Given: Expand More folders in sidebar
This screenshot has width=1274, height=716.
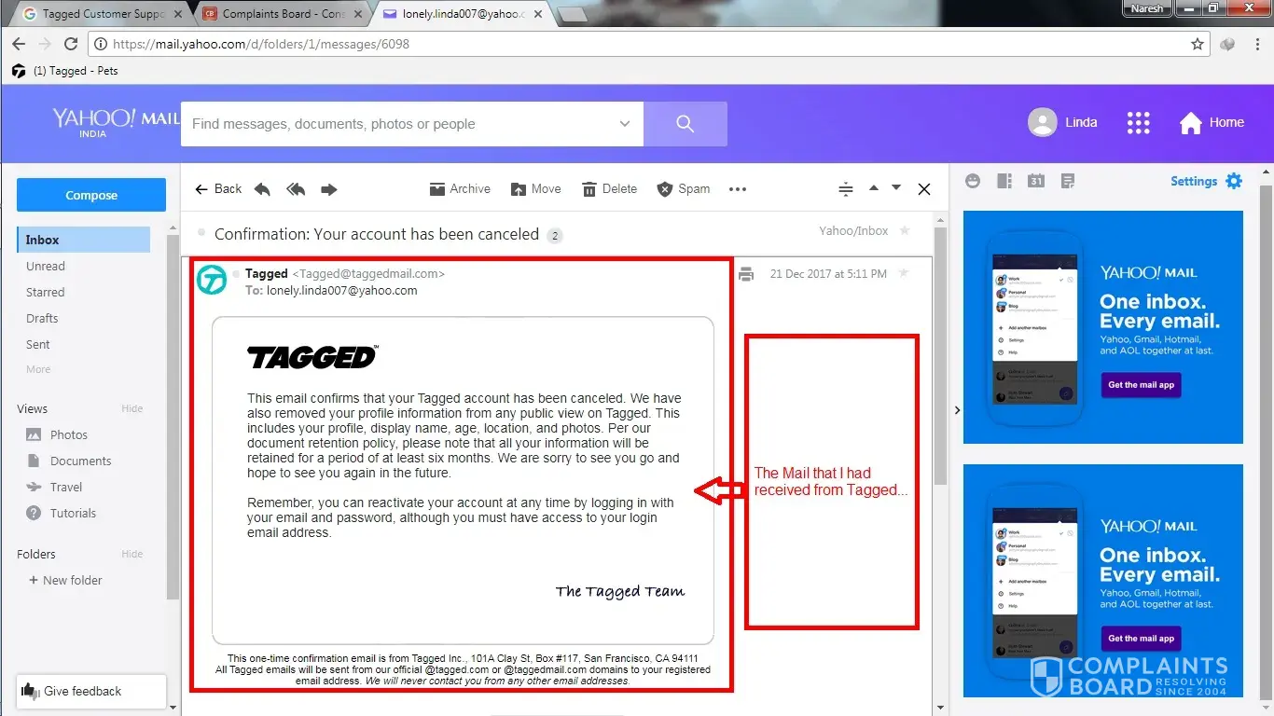Looking at the screenshot, I should point(38,369).
